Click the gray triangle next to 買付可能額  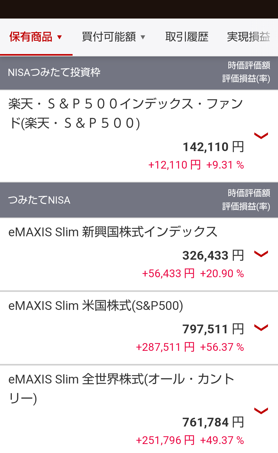click(x=143, y=38)
